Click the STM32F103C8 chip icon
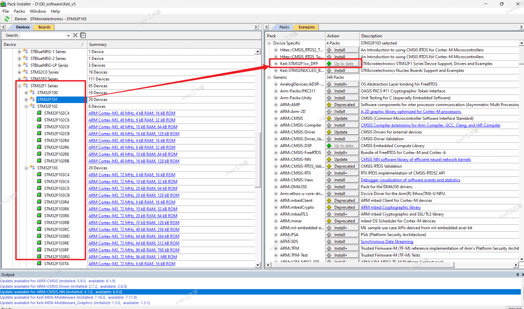Viewport: 524px width, 309px height. 39,188
